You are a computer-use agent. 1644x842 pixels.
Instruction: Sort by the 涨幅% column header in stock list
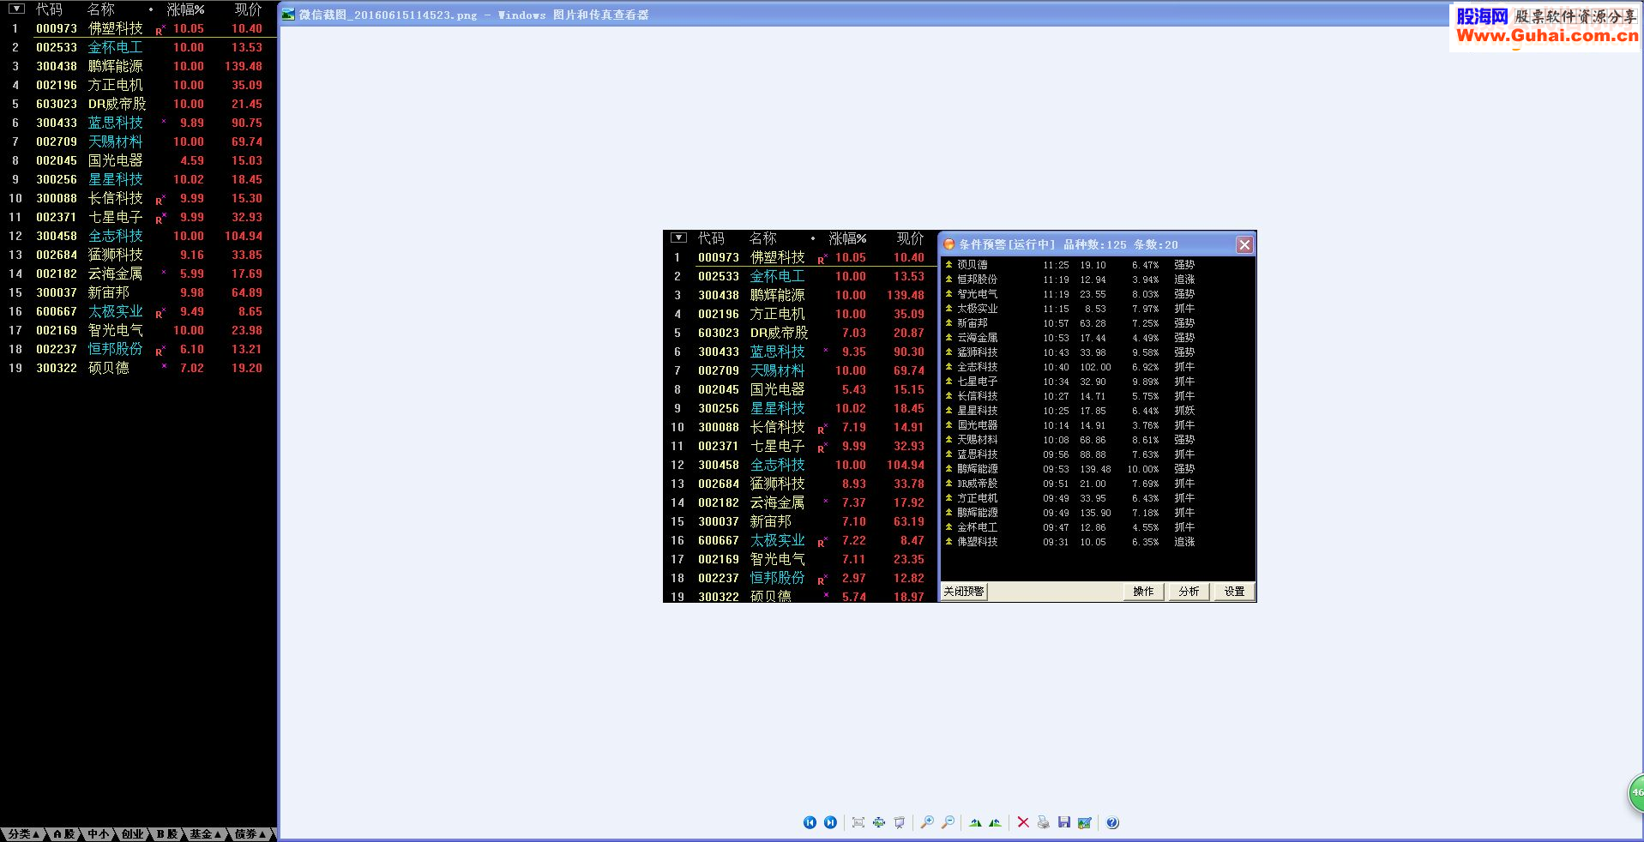click(x=185, y=9)
